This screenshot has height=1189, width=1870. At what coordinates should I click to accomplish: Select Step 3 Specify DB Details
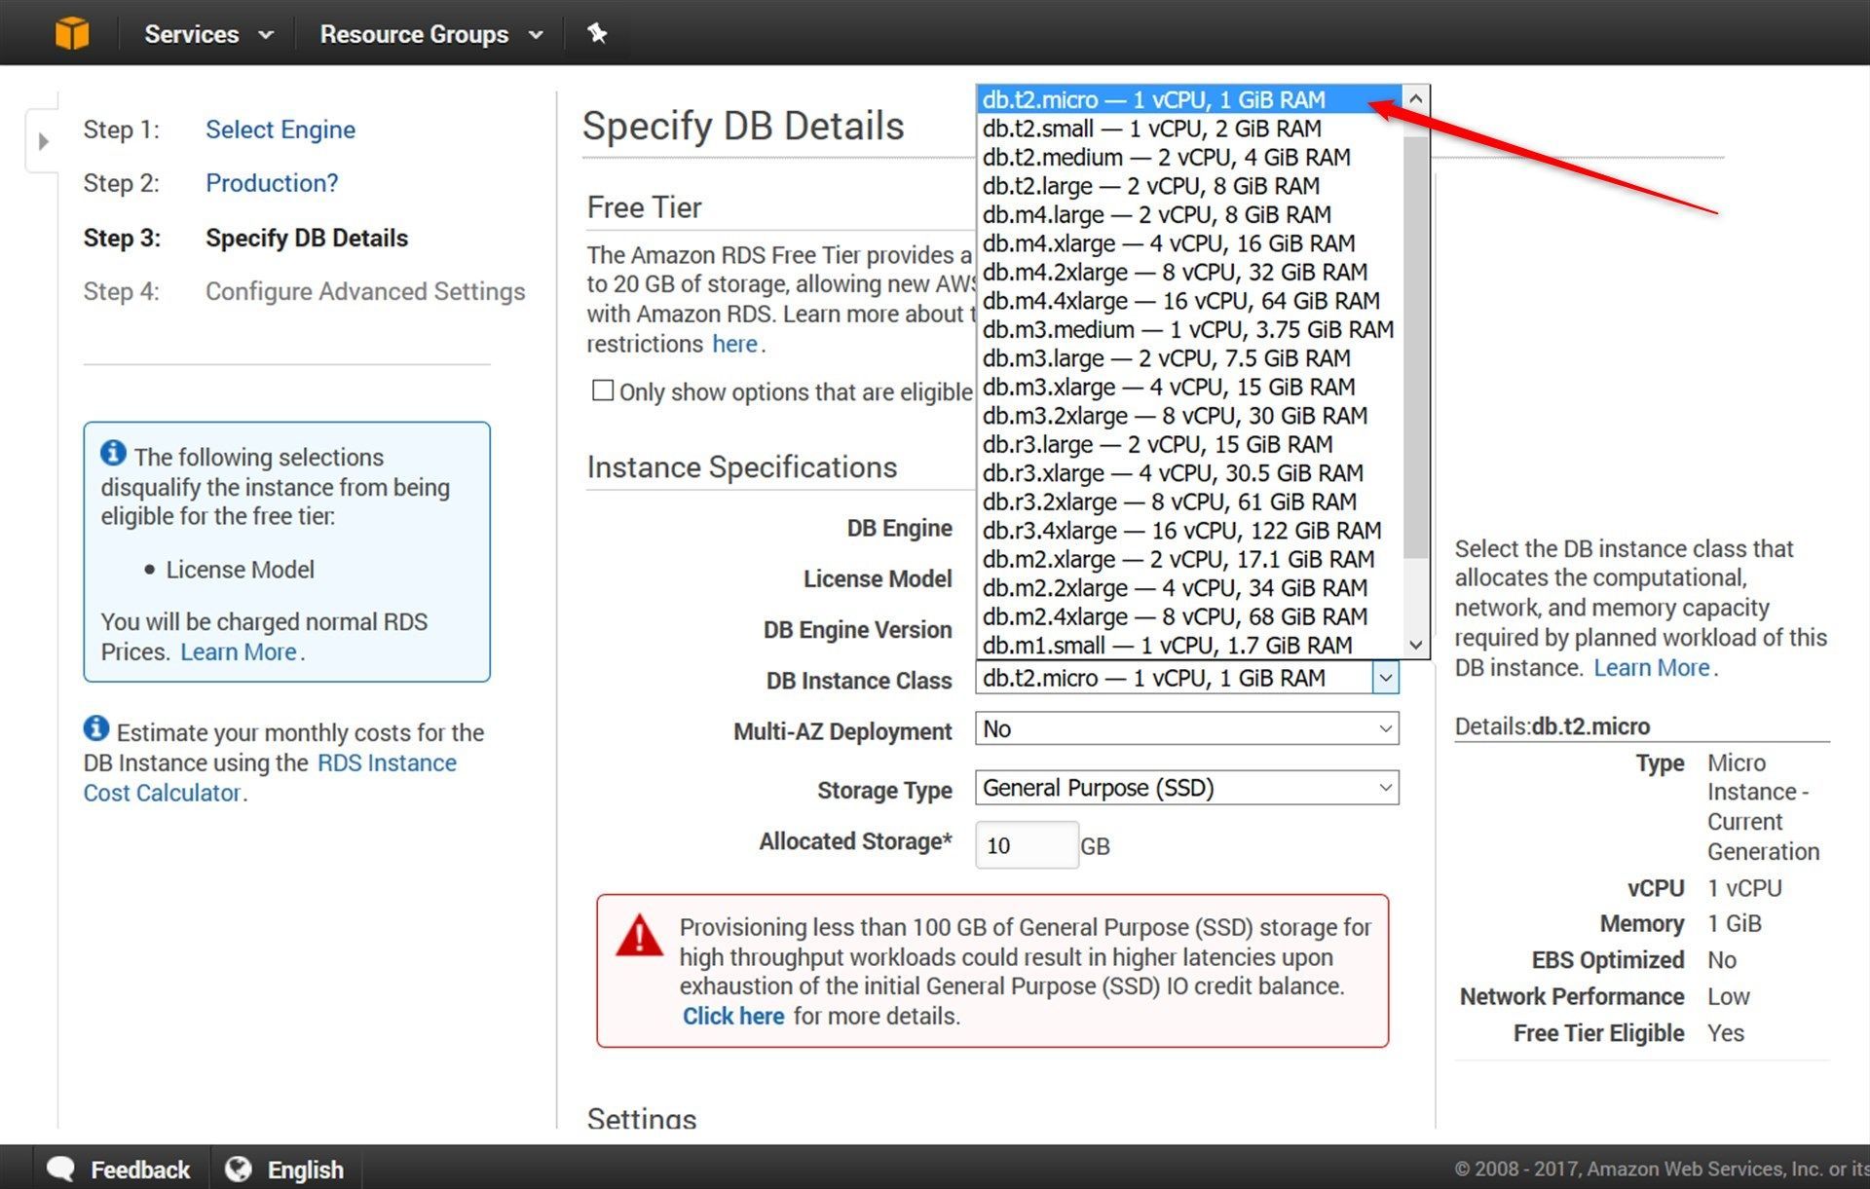pyautogui.click(x=306, y=238)
